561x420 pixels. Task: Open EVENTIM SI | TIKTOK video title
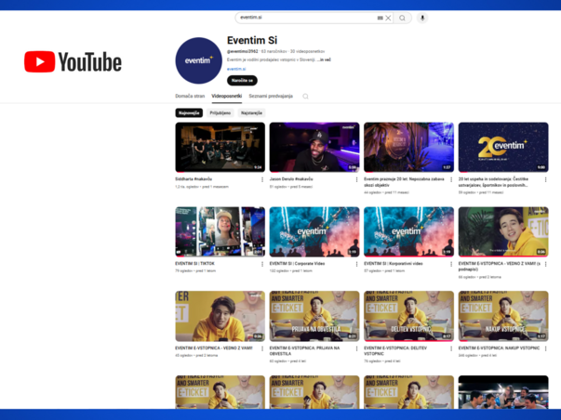tap(194, 264)
